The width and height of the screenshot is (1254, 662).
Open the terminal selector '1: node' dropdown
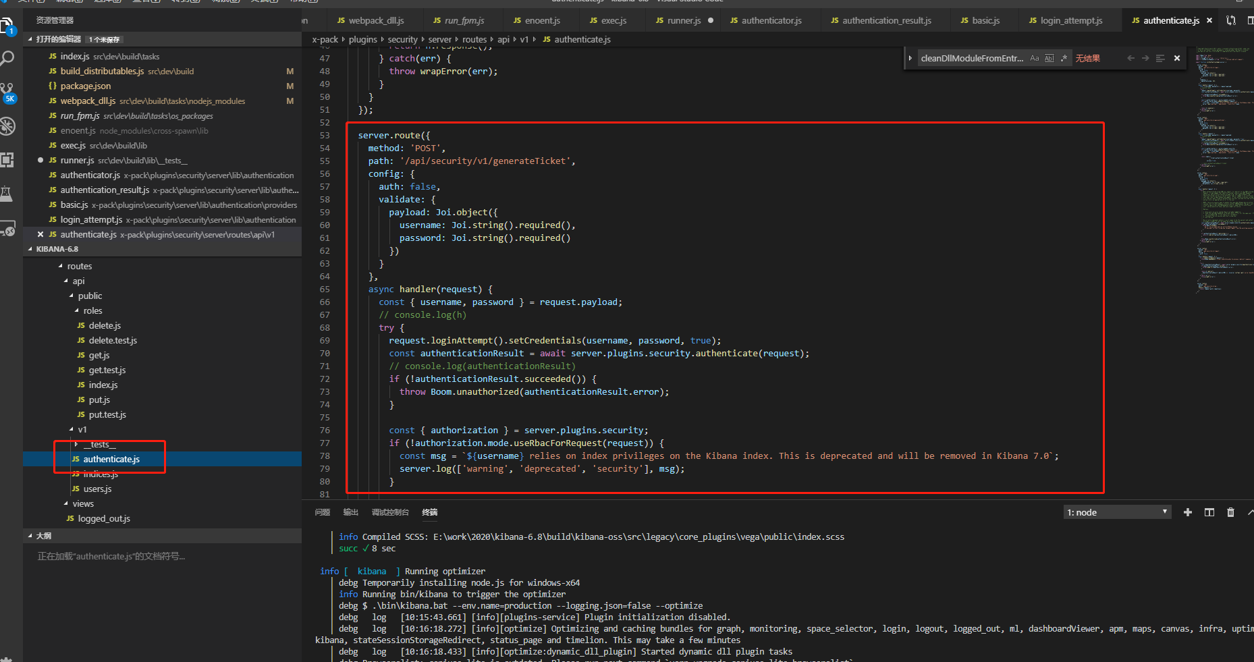(1117, 512)
